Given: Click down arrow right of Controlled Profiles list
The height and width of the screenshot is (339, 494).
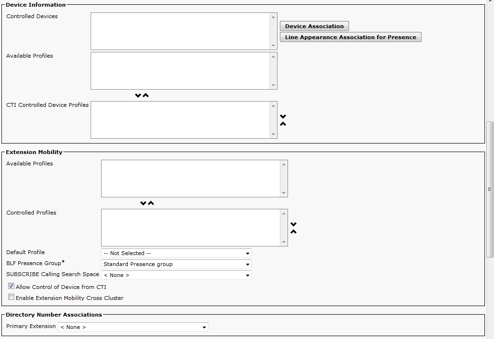Looking at the screenshot, I should (294, 224).
